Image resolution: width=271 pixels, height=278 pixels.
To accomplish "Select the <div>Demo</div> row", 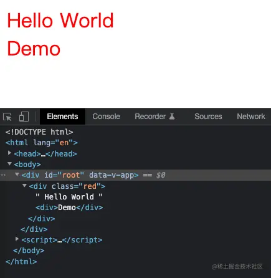I will click(x=69, y=208).
